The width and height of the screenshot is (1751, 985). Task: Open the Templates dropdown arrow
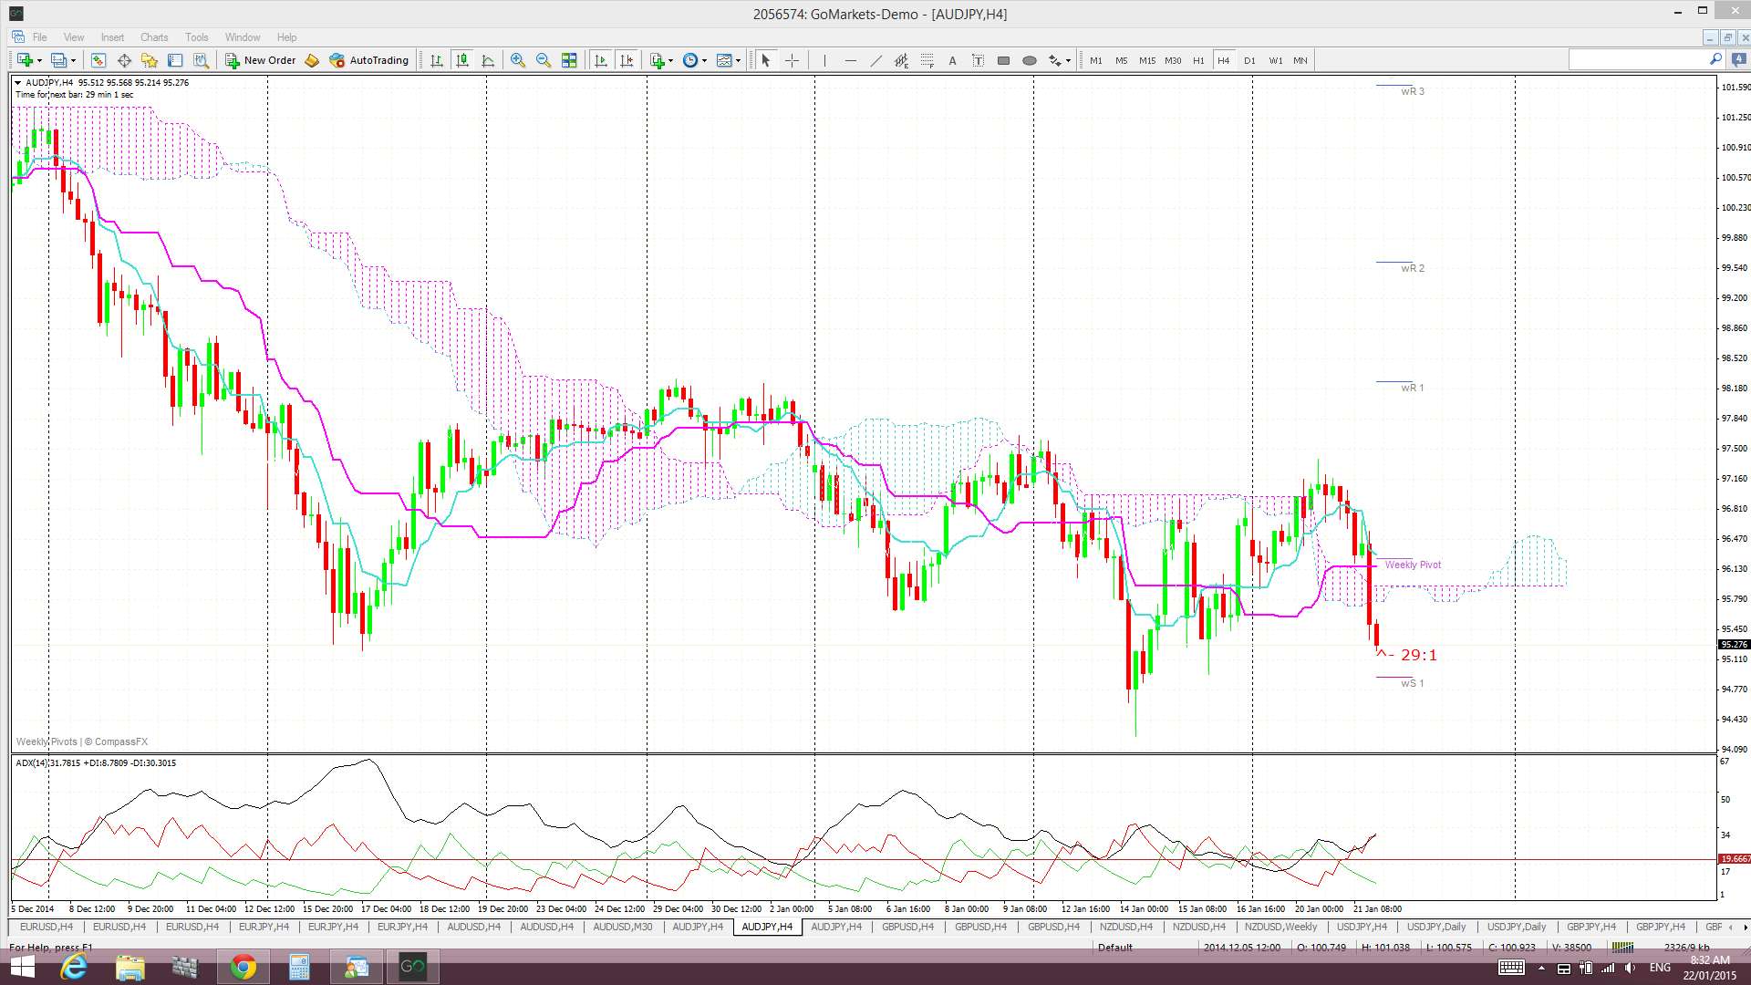738,60
